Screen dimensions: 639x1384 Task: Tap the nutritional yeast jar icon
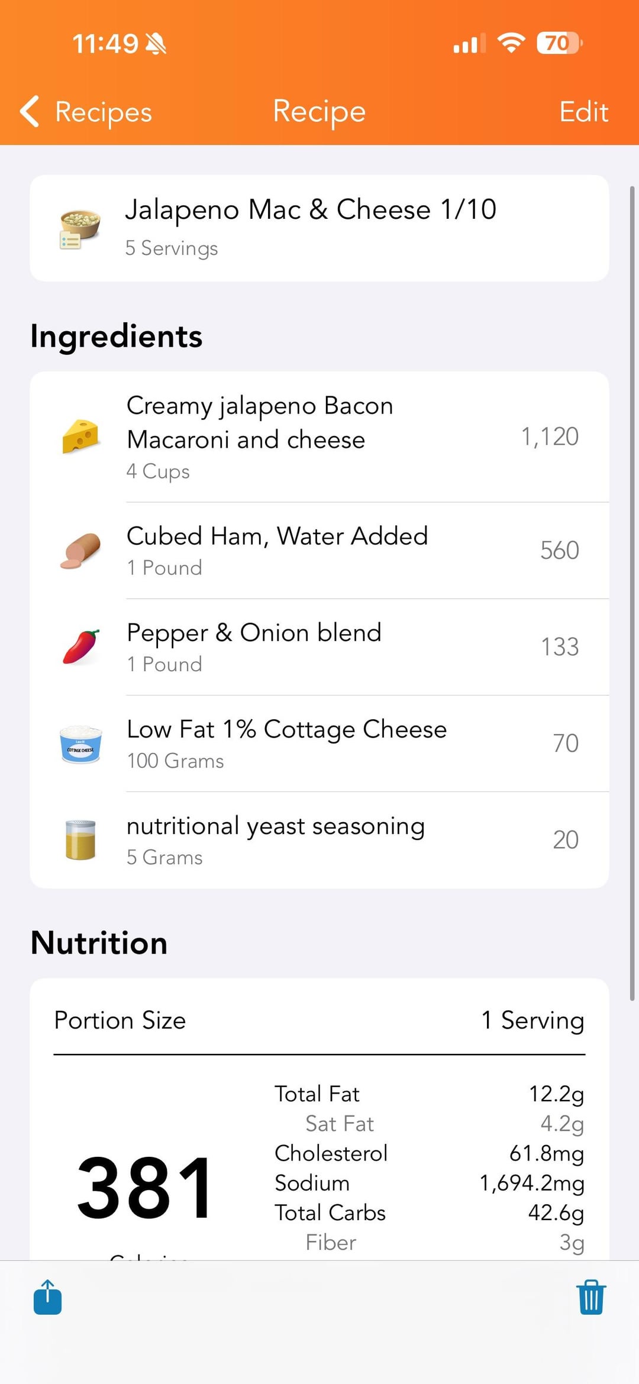pos(80,840)
